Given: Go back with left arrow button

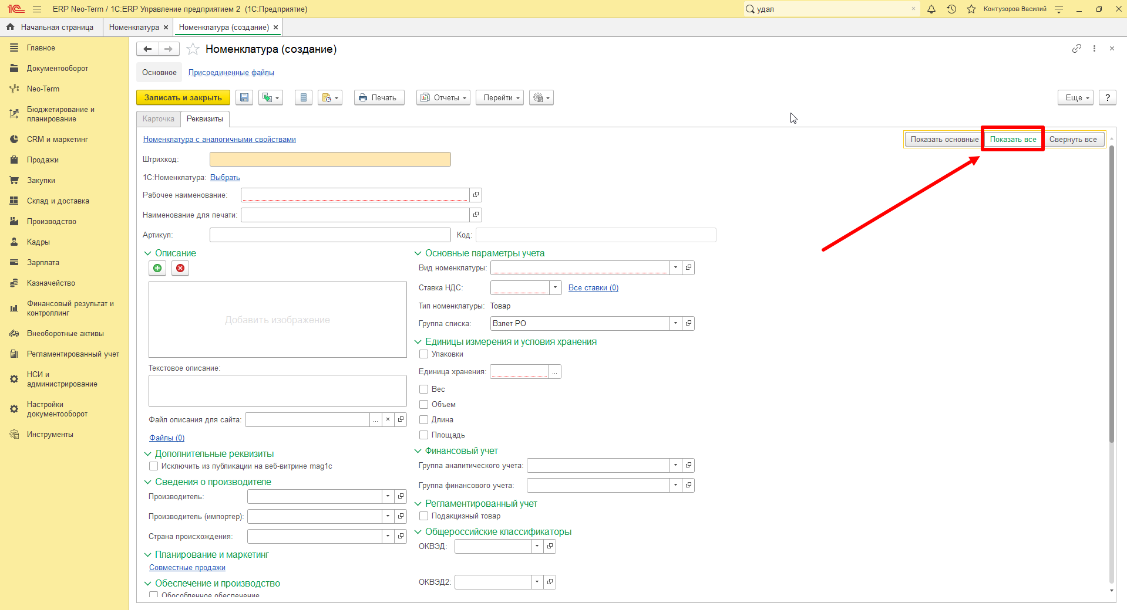Looking at the screenshot, I should click(x=147, y=49).
